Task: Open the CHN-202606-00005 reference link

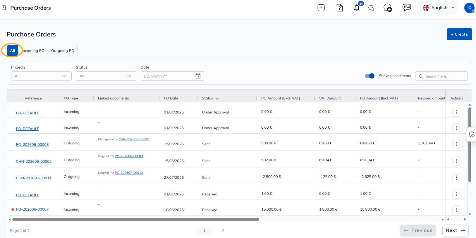Action: (34, 161)
